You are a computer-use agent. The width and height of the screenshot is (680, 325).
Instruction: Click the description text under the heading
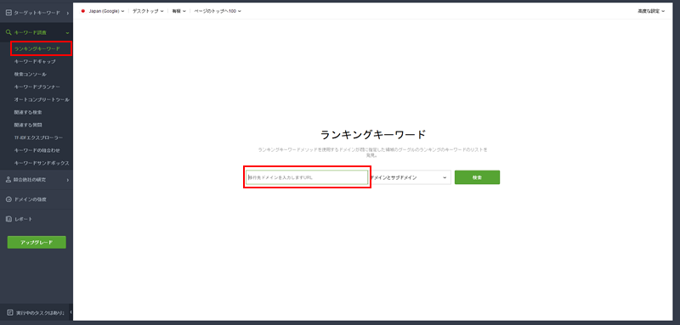[373, 152]
